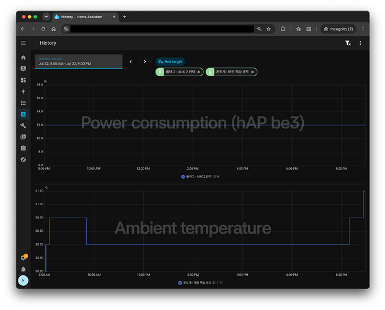The image size is (385, 310).
Task: Expand the tab search dropdown arrow
Action: (46, 17)
